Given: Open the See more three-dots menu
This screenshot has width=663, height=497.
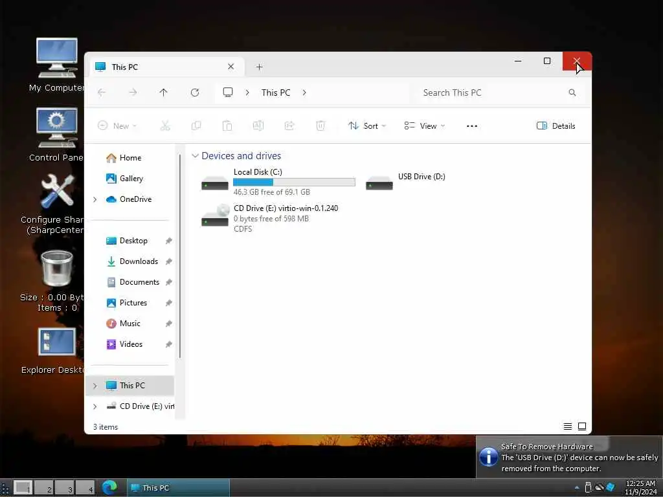Looking at the screenshot, I should (x=472, y=126).
